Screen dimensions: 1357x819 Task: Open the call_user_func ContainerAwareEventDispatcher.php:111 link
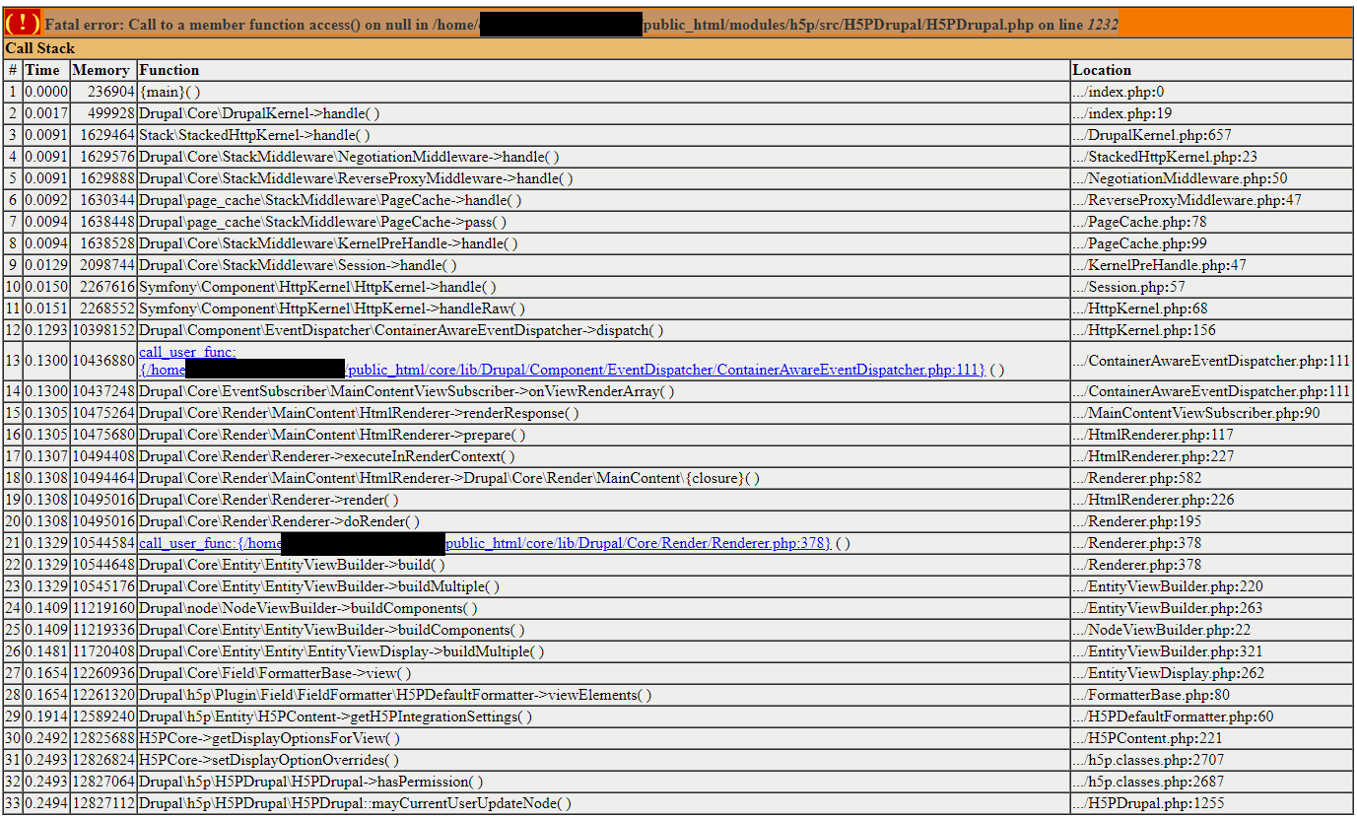[x=562, y=361]
